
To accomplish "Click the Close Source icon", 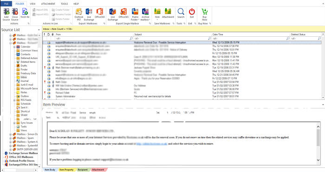I will 15,12.
